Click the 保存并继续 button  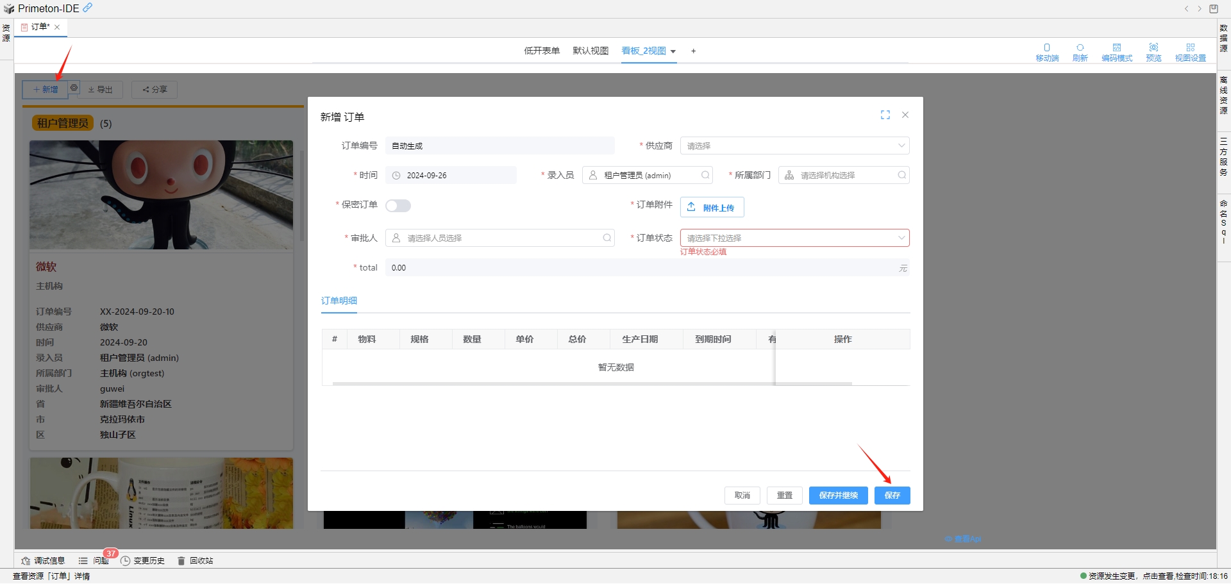(x=838, y=496)
